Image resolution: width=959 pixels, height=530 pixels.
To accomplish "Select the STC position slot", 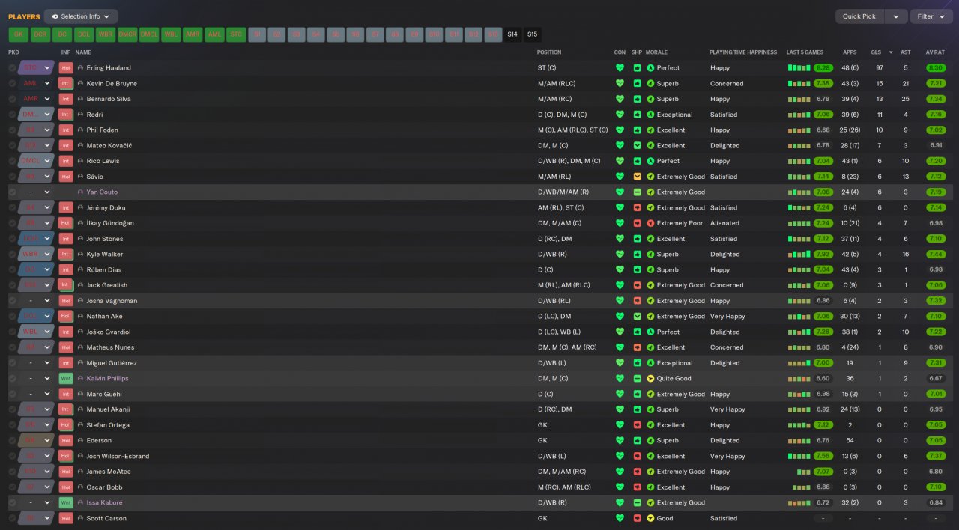I will click(236, 34).
